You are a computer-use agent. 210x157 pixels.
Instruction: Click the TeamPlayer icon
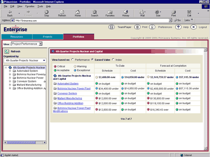pyautogui.click(x=111, y=27)
